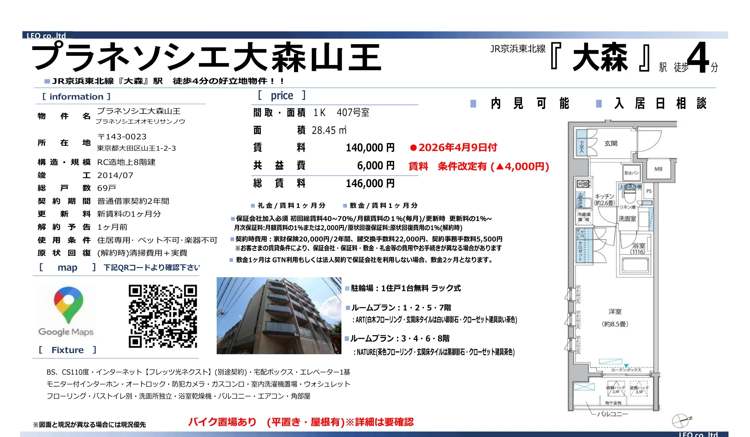Click the blue square marker beside 入居日相談

[x=599, y=104]
